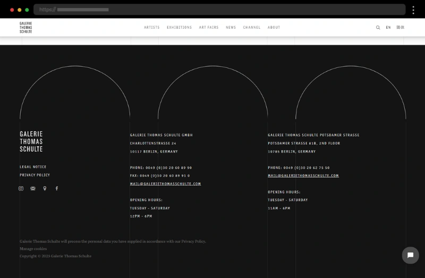Open the browser three-dot menu
The image size is (425, 278).
(x=413, y=10)
